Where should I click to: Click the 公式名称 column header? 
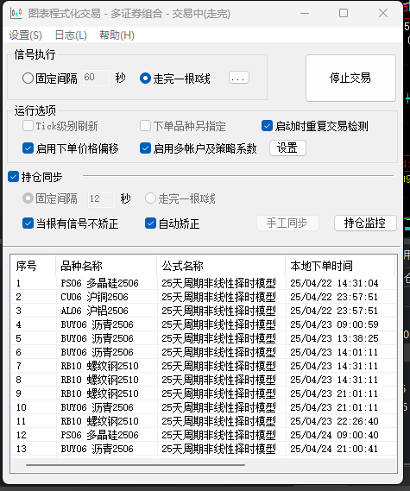coord(221,266)
